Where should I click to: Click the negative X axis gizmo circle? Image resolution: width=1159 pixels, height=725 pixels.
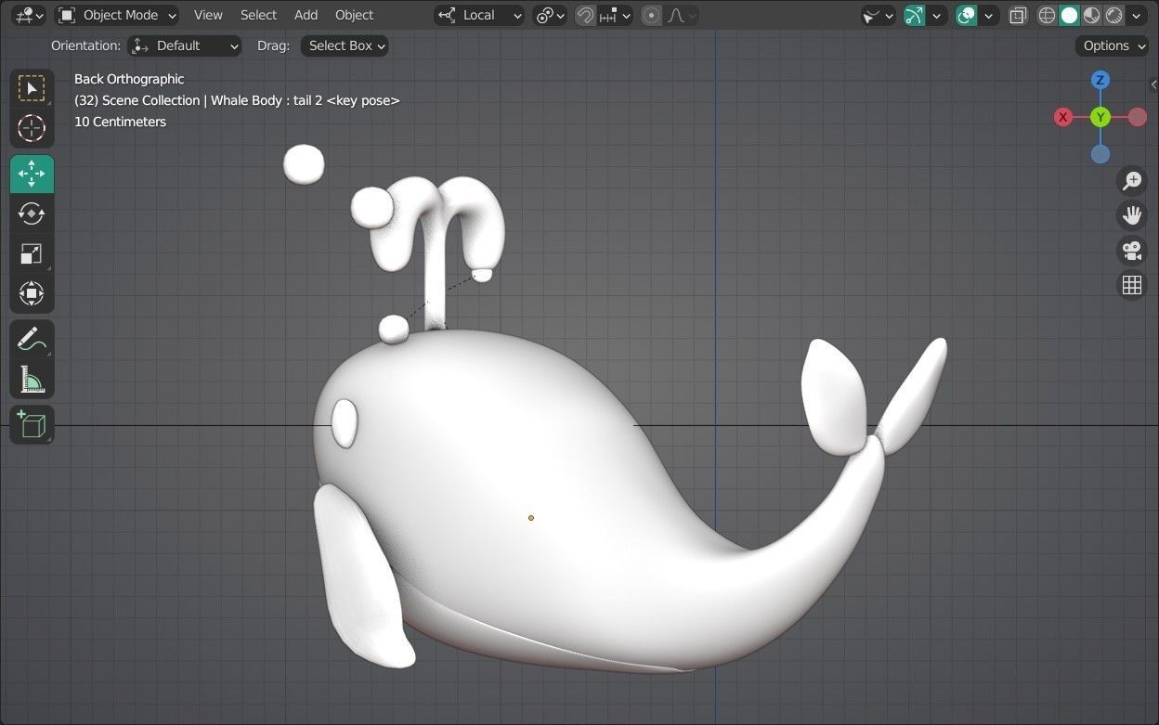(x=1138, y=117)
